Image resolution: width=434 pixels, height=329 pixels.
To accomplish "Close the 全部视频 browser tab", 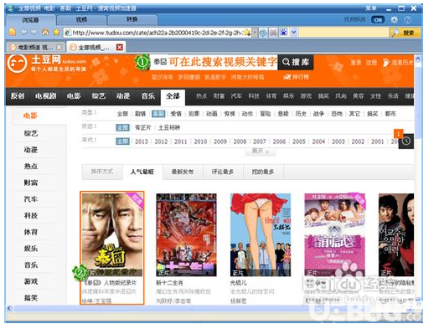I will [120, 47].
